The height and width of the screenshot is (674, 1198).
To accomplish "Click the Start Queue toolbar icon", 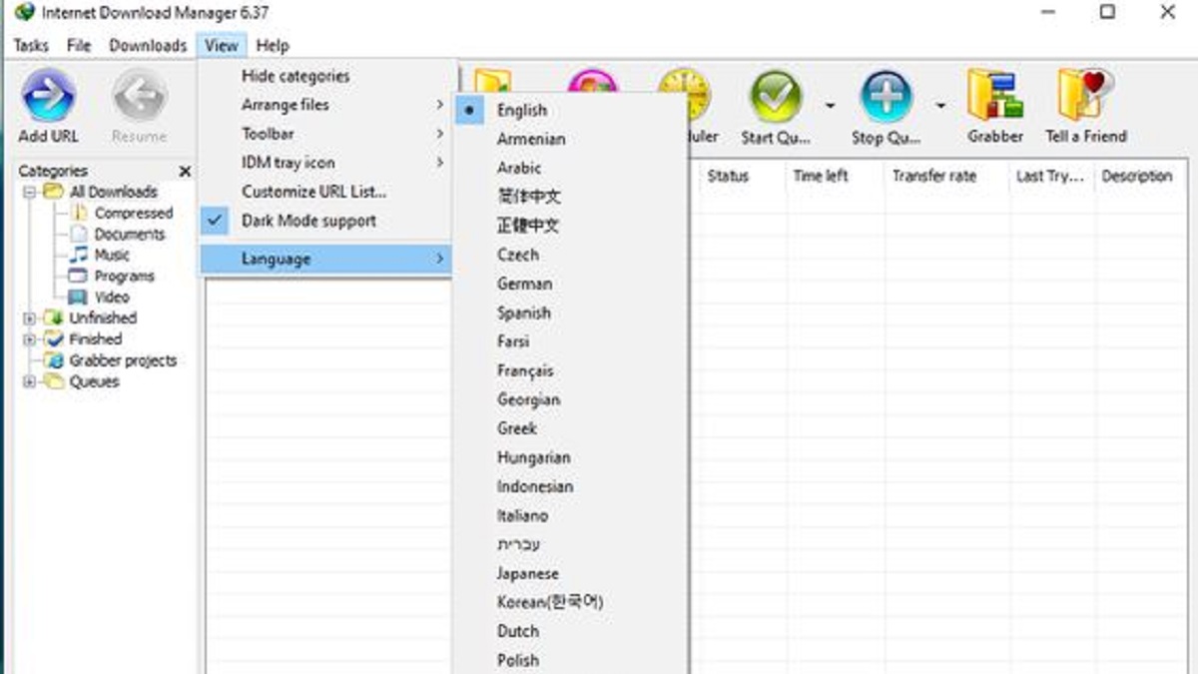I will tap(776, 97).
